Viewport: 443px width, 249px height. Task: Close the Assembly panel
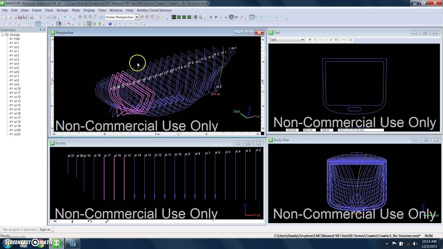[44, 30]
